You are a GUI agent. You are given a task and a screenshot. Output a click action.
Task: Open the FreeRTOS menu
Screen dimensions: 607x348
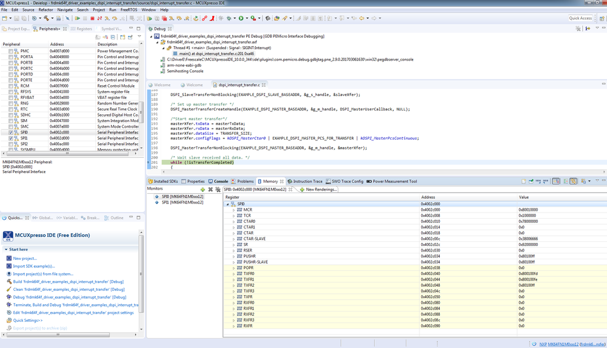click(x=128, y=10)
